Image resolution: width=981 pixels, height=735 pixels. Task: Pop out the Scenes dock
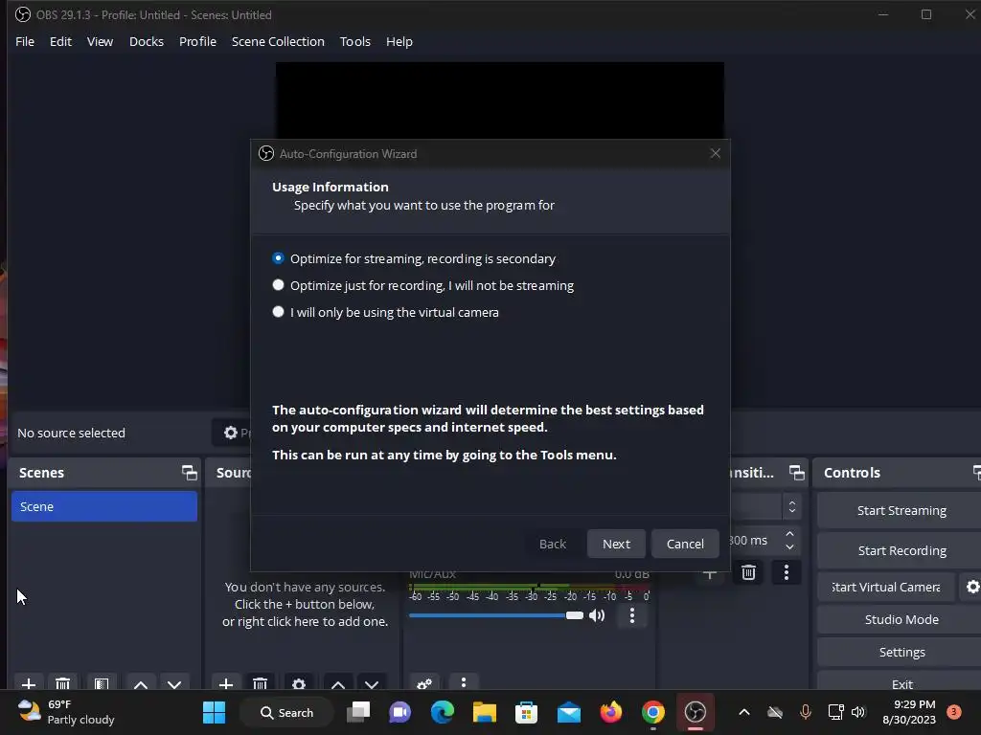189,473
